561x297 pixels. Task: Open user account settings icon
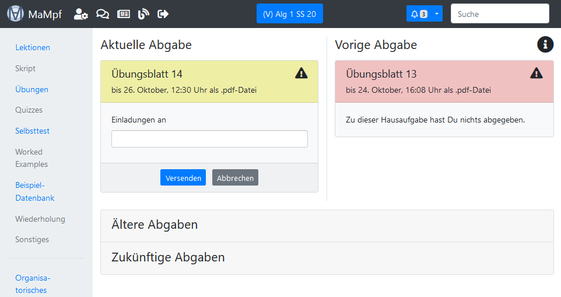[x=80, y=14]
